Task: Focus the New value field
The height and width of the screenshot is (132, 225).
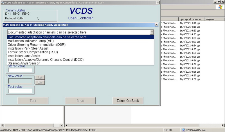Action: pyautogui.click(x=20, y=81)
